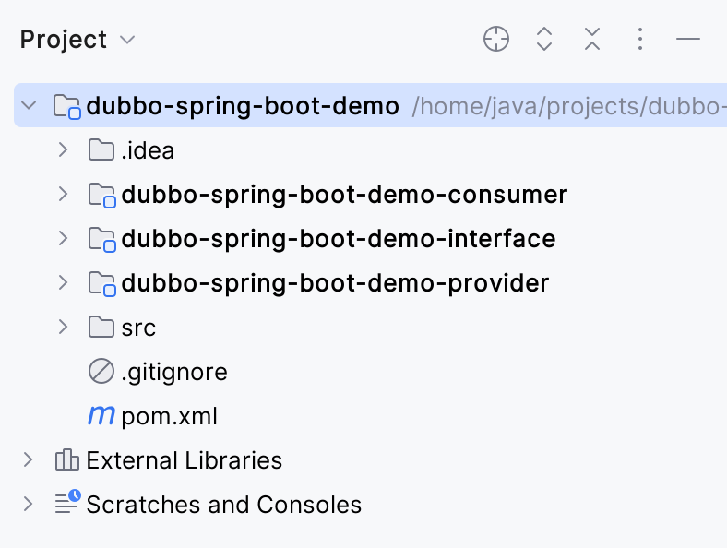Image resolution: width=727 pixels, height=548 pixels.
Task: Select the dubbo-spring-boot-demo-provider module
Action: [x=334, y=283]
